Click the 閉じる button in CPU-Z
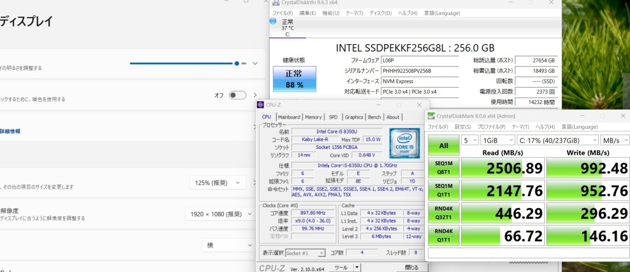Screen dimensions: 630x272 (x=412, y=267)
